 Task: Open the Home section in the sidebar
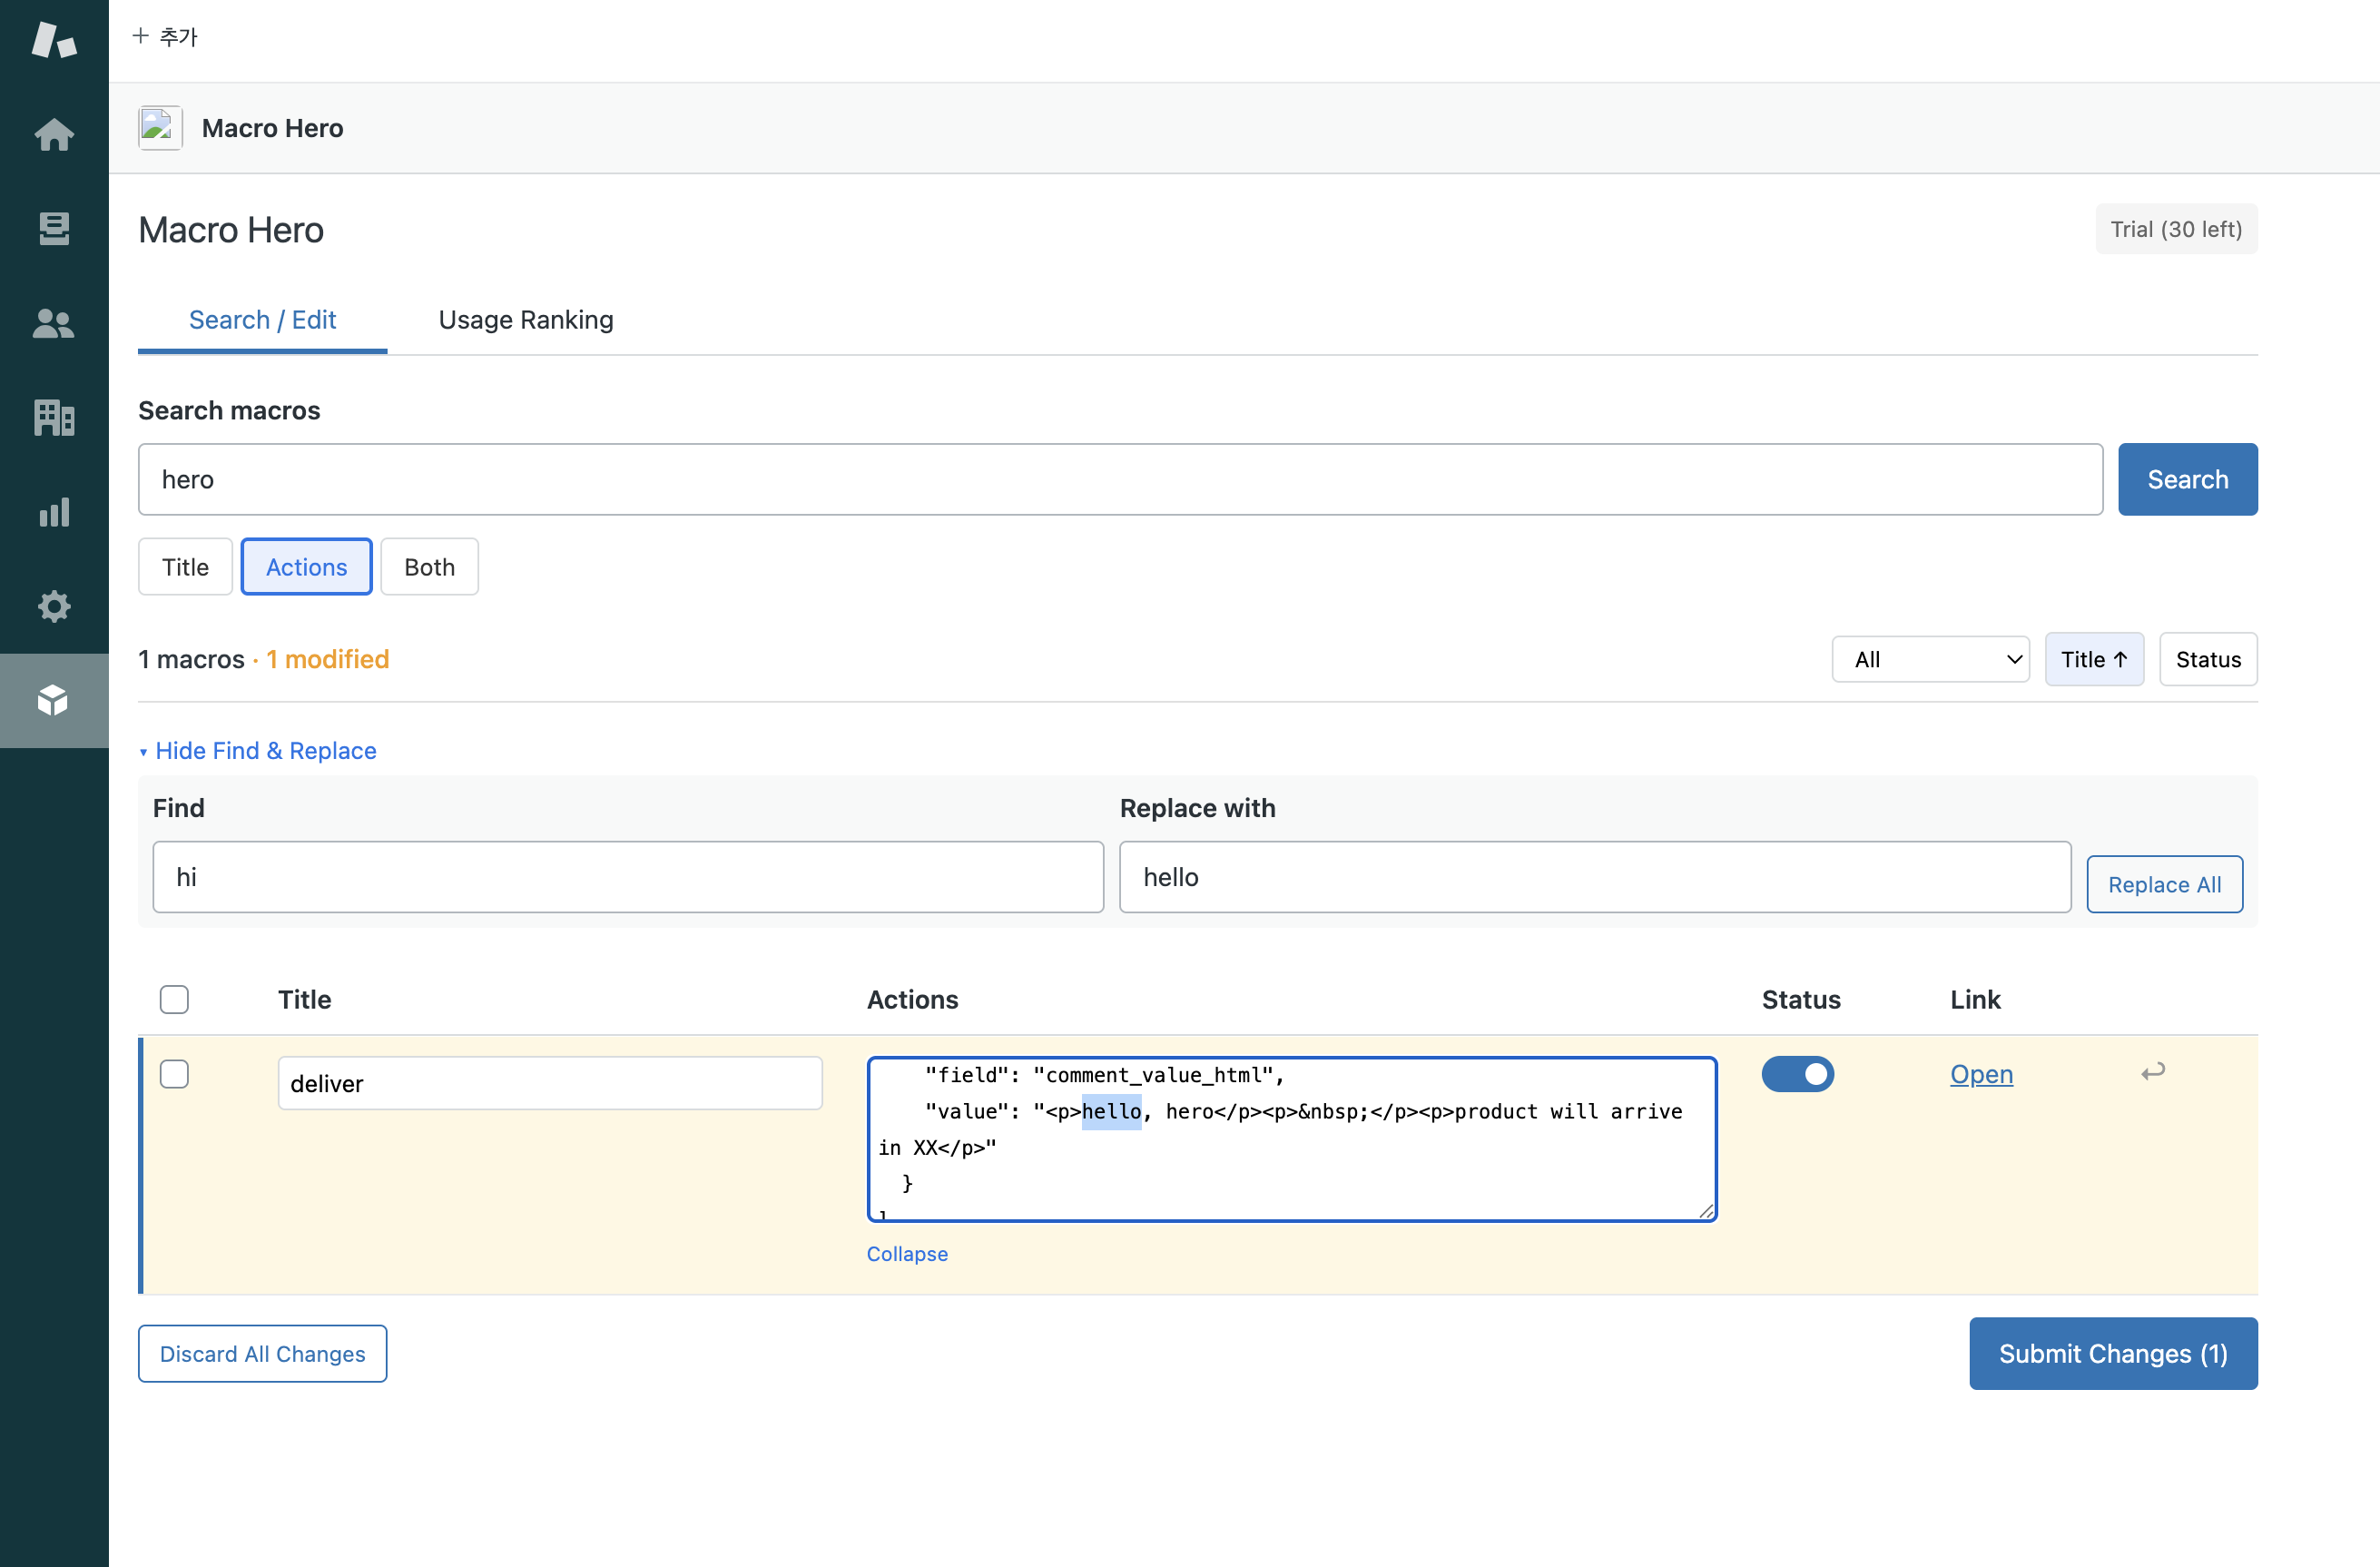pyautogui.click(x=54, y=134)
